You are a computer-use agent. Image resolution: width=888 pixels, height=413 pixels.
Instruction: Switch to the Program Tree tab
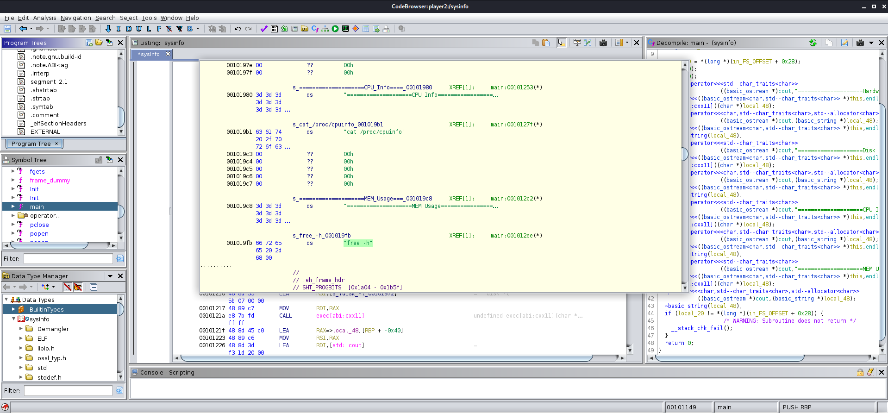click(x=31, y=144)
